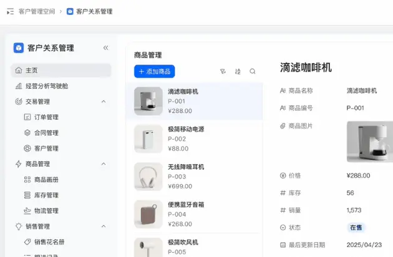Viewport: 393px width, 257px height.
Task: Click the 交易管理 section label
Action: point(37,102)
